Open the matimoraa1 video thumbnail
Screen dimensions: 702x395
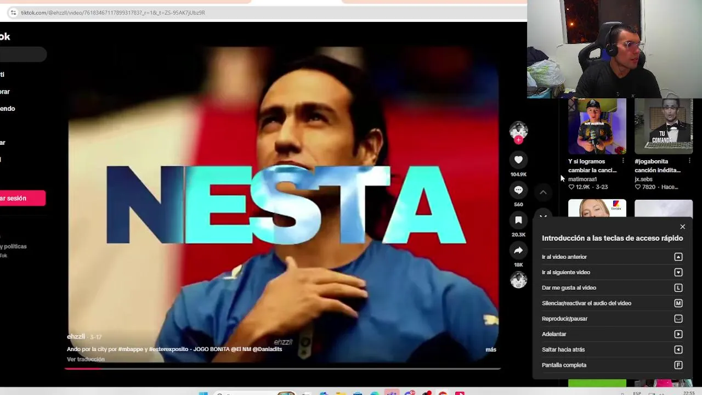click(597, 126)
